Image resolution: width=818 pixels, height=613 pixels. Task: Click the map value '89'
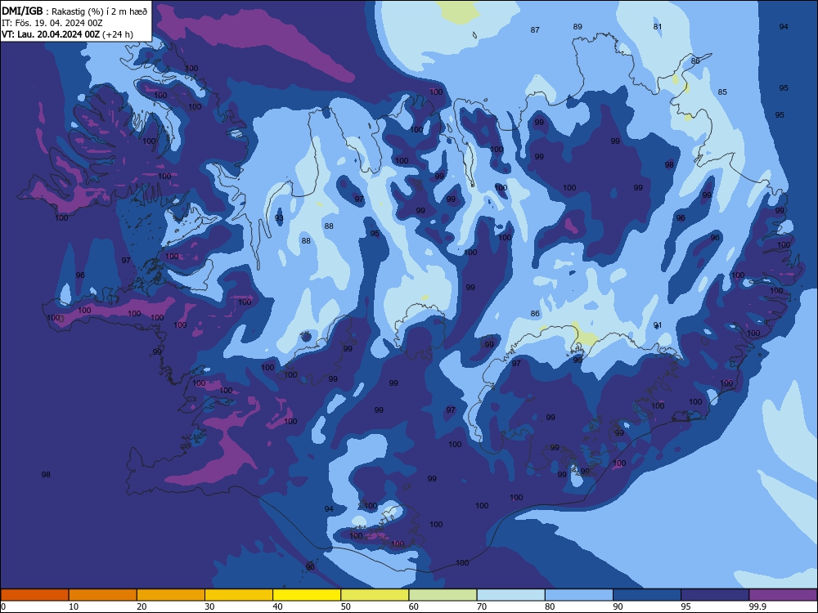pos(578,27)
